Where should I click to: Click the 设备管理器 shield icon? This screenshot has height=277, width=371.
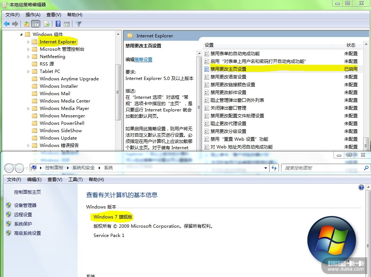click(x=9, y=205)
